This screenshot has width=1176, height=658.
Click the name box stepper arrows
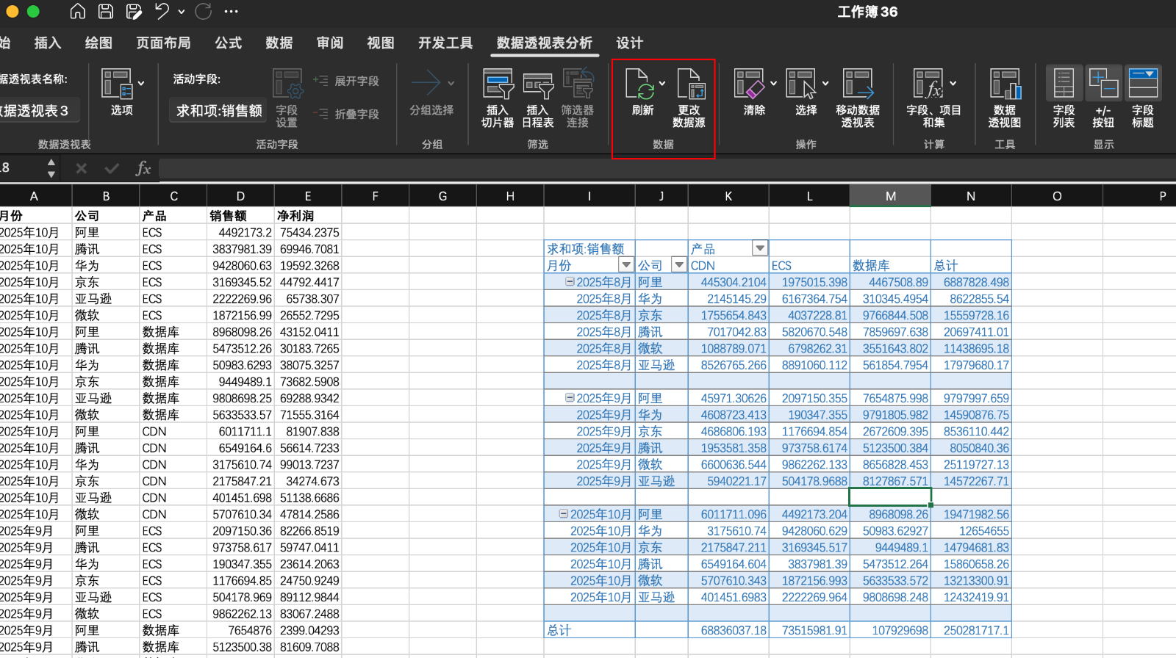[51, 168]
